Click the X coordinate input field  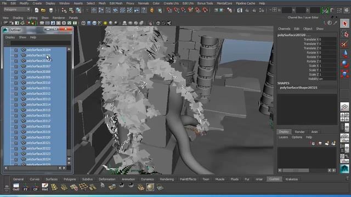tap(286, 10)
